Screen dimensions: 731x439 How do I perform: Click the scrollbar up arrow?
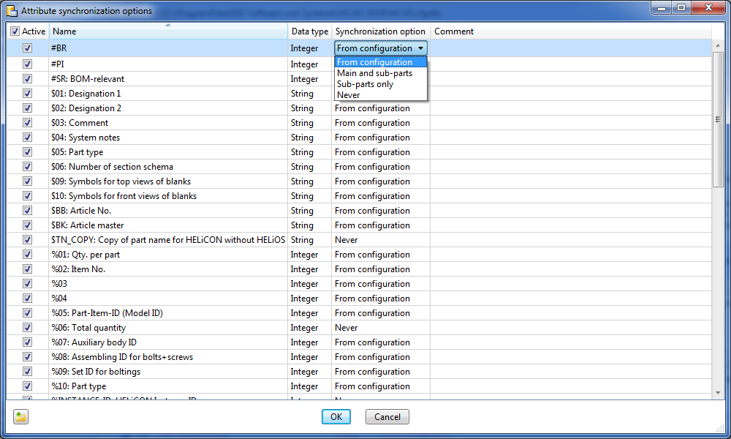coord(718,45)
